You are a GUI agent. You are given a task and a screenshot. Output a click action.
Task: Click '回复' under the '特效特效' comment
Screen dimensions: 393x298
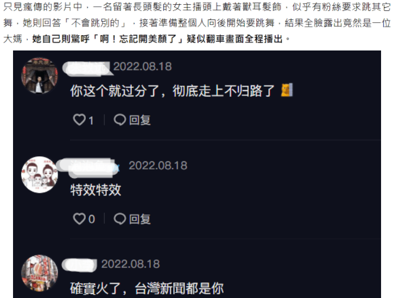click(x=140, y=219)
